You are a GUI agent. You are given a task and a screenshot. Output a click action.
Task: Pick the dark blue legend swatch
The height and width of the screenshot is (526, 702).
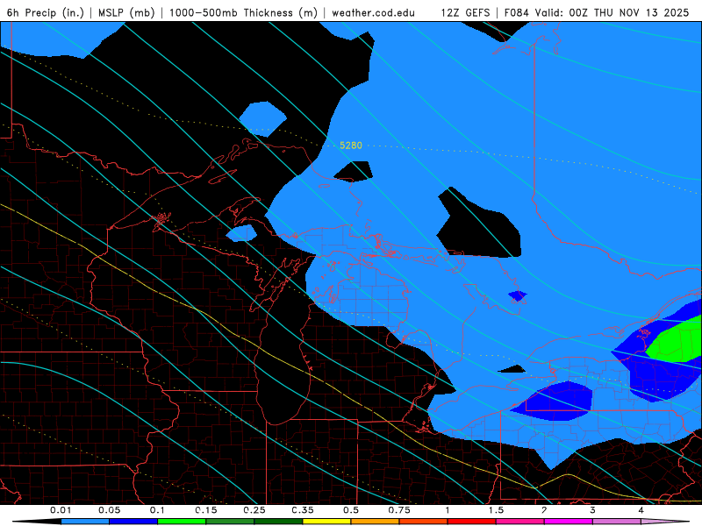click(133, 522)
